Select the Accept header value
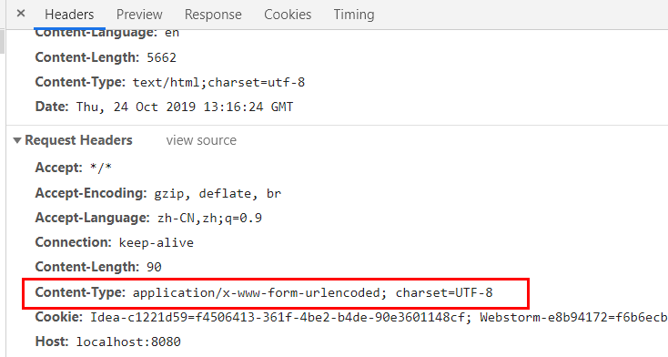Image resolution: width=668 pixels, height=357 pixels. pyautogui.click(x=101, y=168)
